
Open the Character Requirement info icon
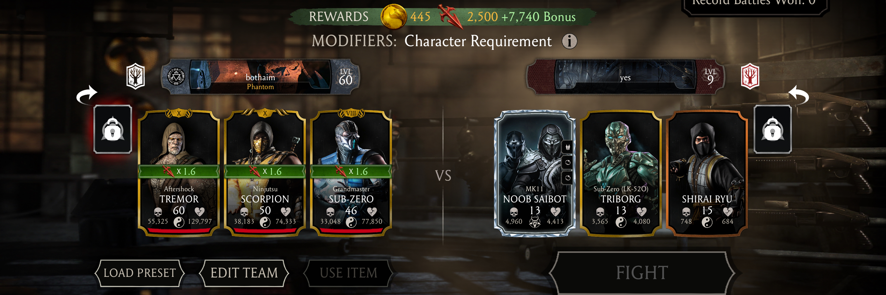coord(570,41)
